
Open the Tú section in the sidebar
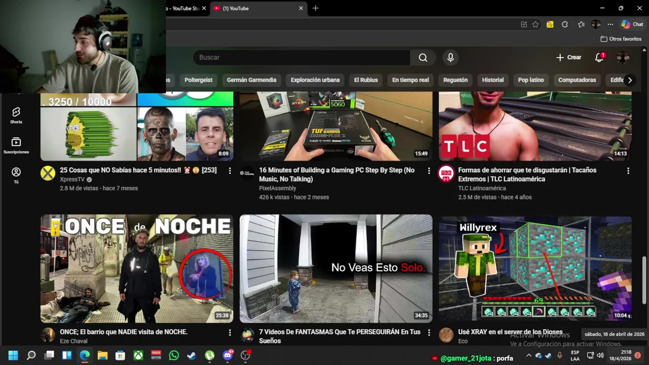[16, 175]
